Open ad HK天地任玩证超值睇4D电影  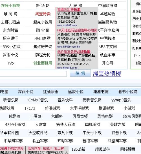click(77, 30)
